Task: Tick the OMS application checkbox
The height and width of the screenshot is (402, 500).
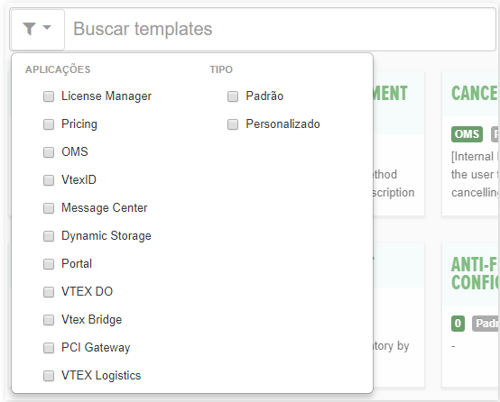Action: coord(49,152)
